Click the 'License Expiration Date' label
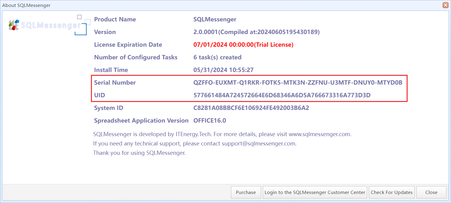The width and height of the screenshot is (451, 203). 128,45
